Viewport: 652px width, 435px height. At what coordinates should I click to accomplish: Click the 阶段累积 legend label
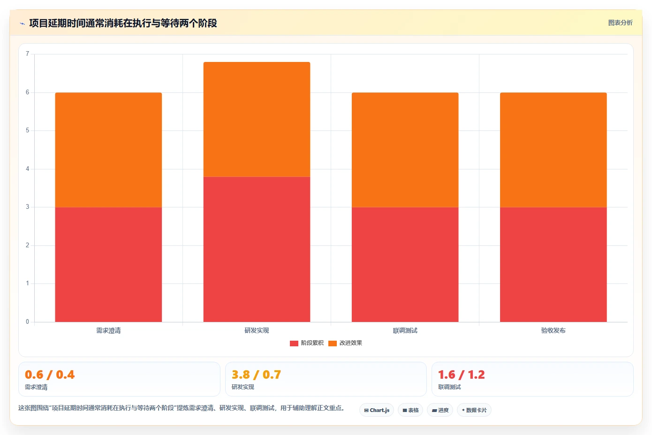[x=312, y=343]
